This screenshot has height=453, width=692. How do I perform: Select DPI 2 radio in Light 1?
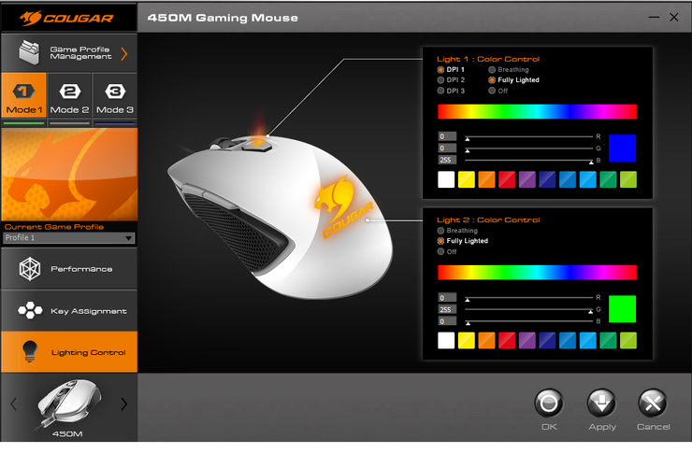441,80
